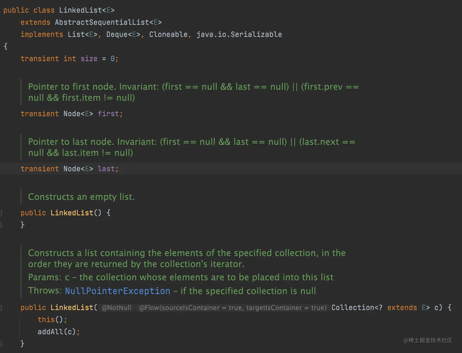The height and width of the screenshot is (353, 462).
Task: Click the @NotNull inlay hint
Action: [x=116, y=308]
